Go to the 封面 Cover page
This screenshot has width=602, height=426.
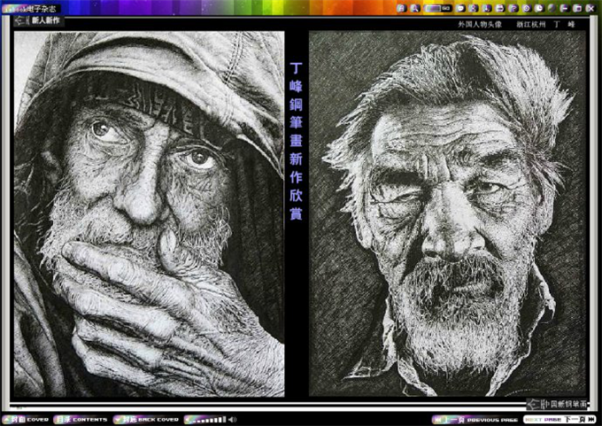click(26, 420)
